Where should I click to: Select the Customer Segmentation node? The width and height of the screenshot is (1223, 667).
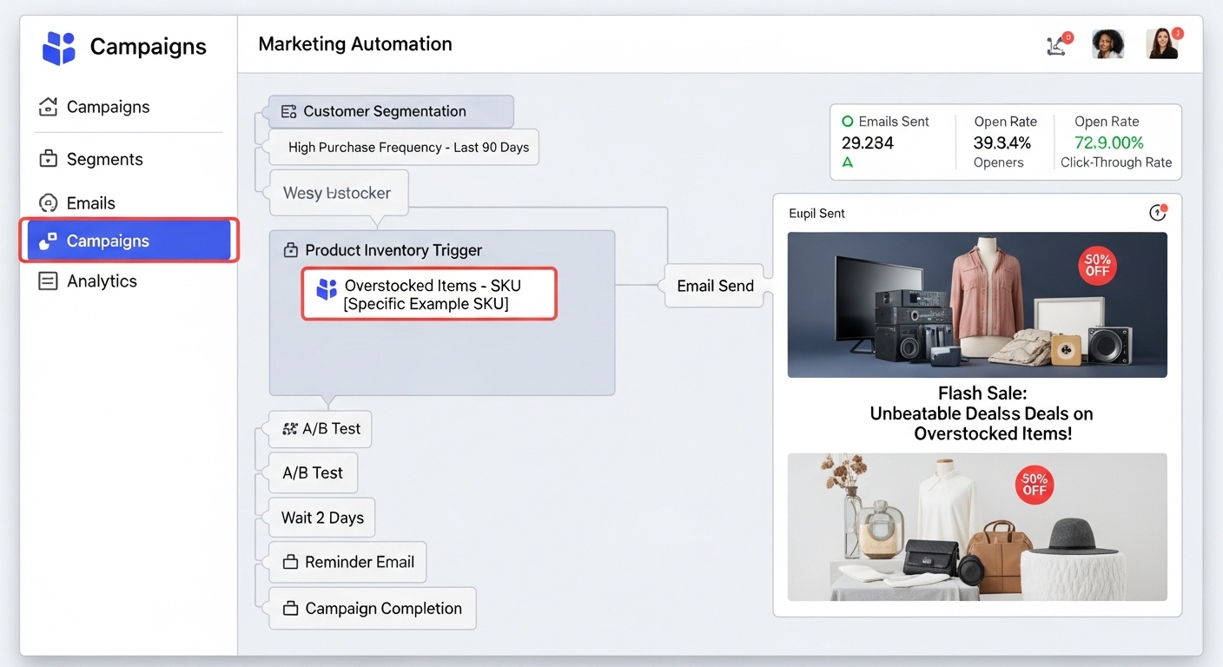click(391, 111)
